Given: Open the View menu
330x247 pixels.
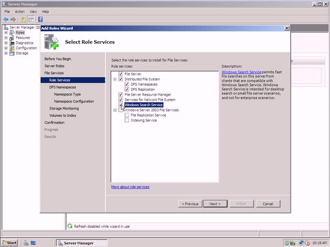Looking at the screenshot, I should point(33,11).
